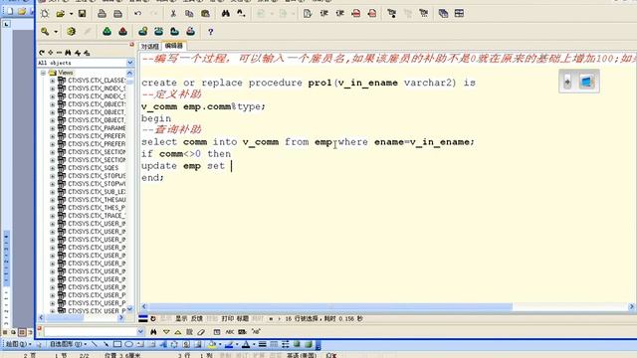The height and width of the screenshot is (358, 637).
Task: Click the Word drawing toolbar line color icon
Action: coord(229,345)
